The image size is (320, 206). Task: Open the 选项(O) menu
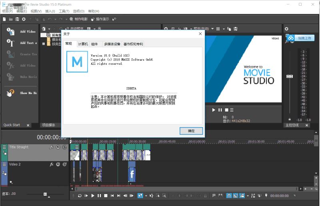[x=78, y=11]
